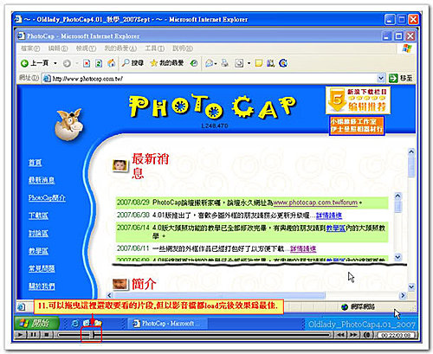Click the baby photo beside 最新消息 heading
This screenshot has height=354, width=433.
coord(120,166)
